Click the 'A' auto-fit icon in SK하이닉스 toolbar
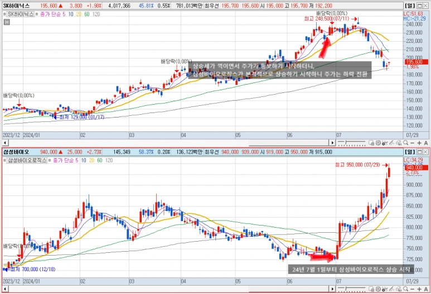Screen dimensions: 431x294 tap(426, 143)
